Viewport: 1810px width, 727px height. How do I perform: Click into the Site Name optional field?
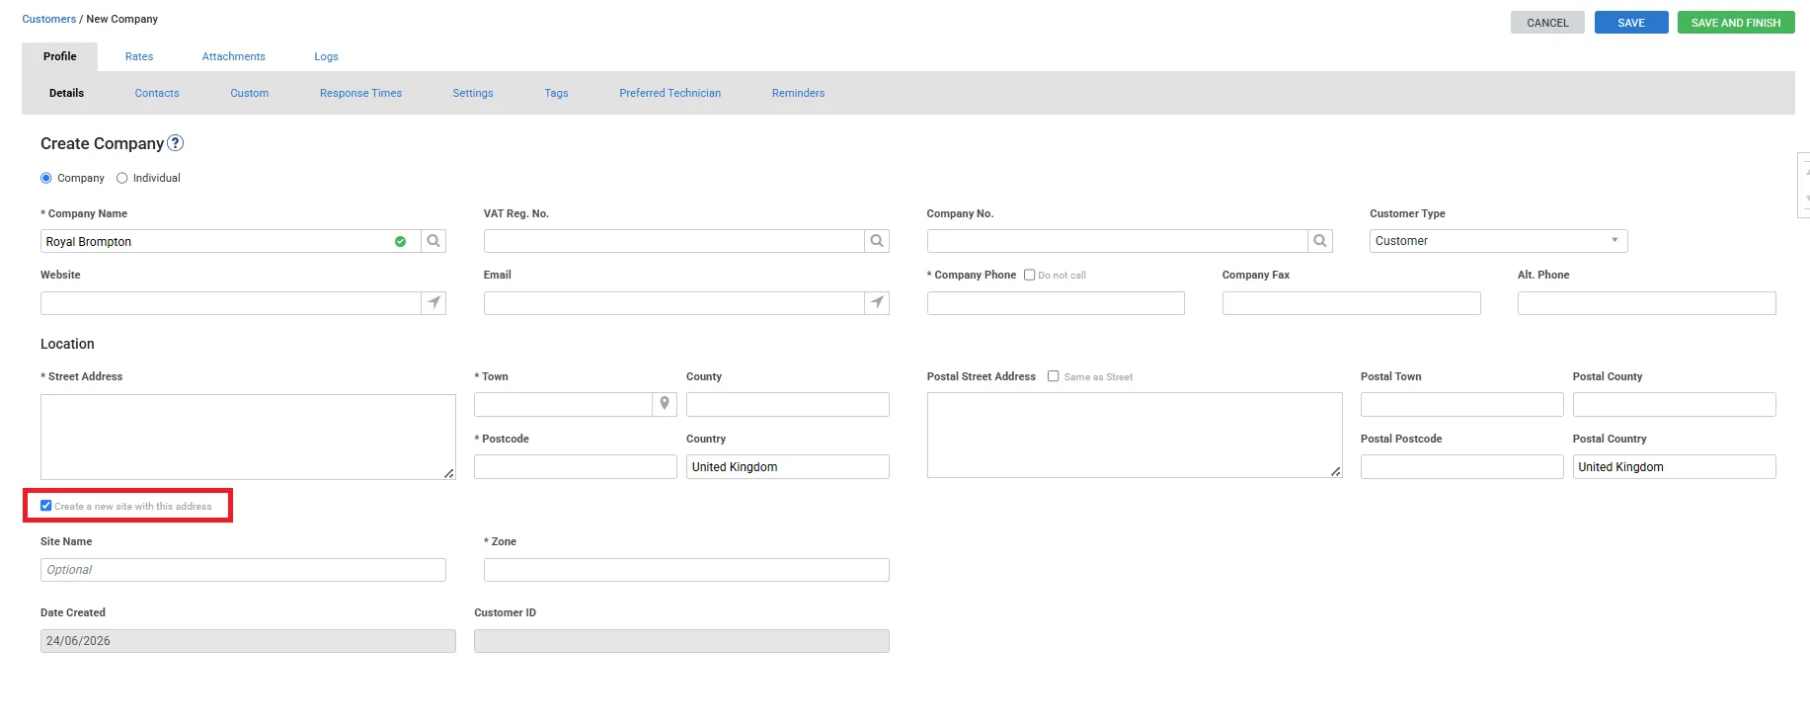[x=243, y=570]
